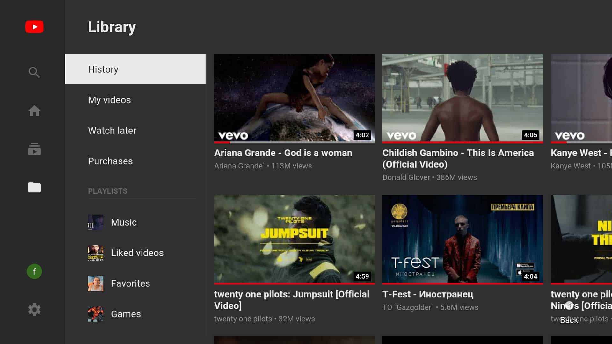Screen dimensions: 612x344
Task: Click the user profile icon
Action: (x=34, y=271)
